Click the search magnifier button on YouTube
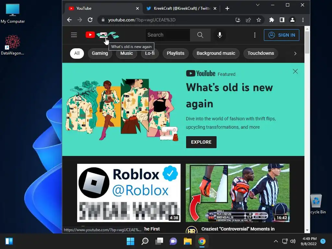Screen dimensions: 332x249 click(x=200, y=35)
